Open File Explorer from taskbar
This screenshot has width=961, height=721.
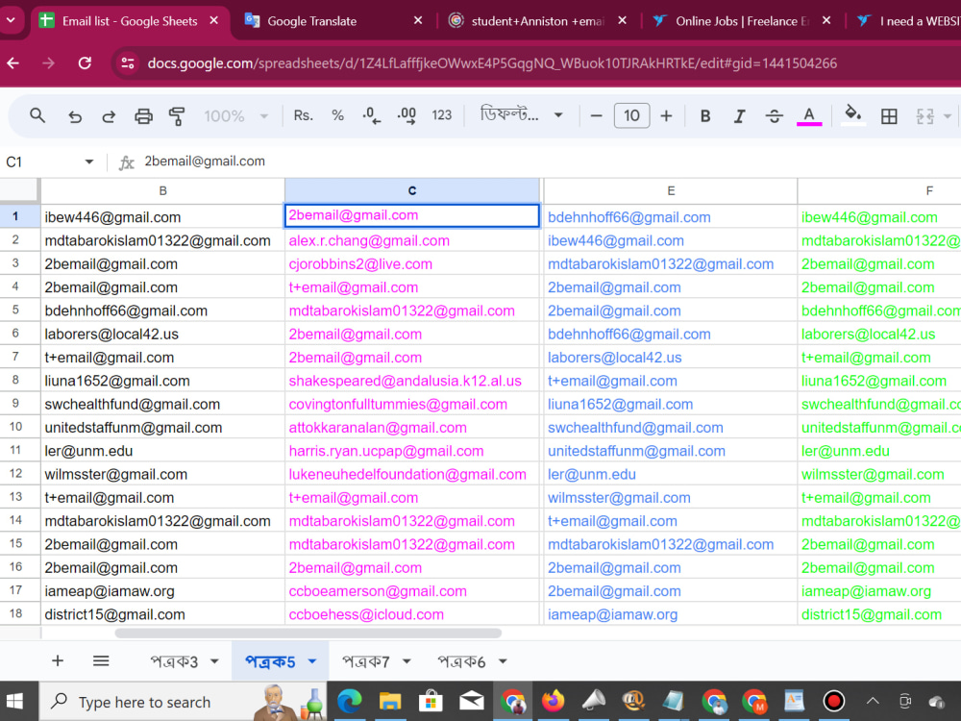(x=390, y=701)
